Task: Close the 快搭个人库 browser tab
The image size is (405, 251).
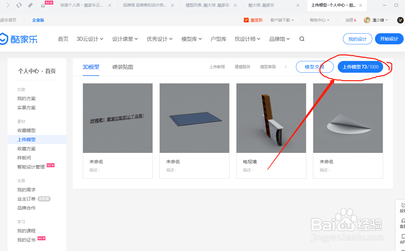Action: pos(109,6)
